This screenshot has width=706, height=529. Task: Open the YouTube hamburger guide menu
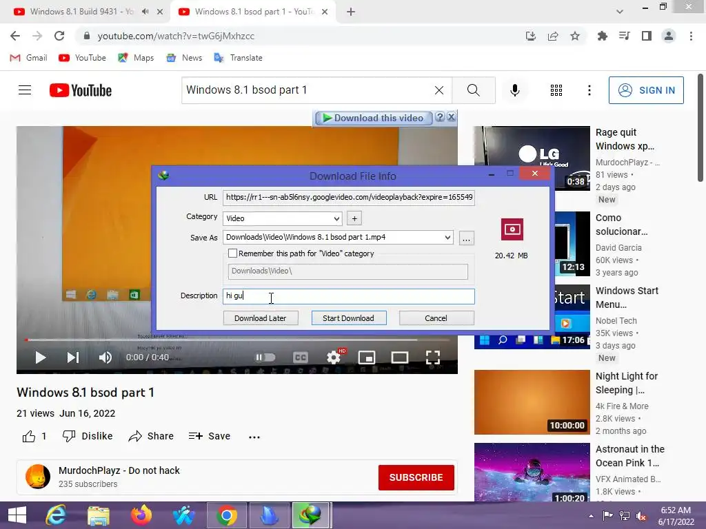[x=25, y=90]
